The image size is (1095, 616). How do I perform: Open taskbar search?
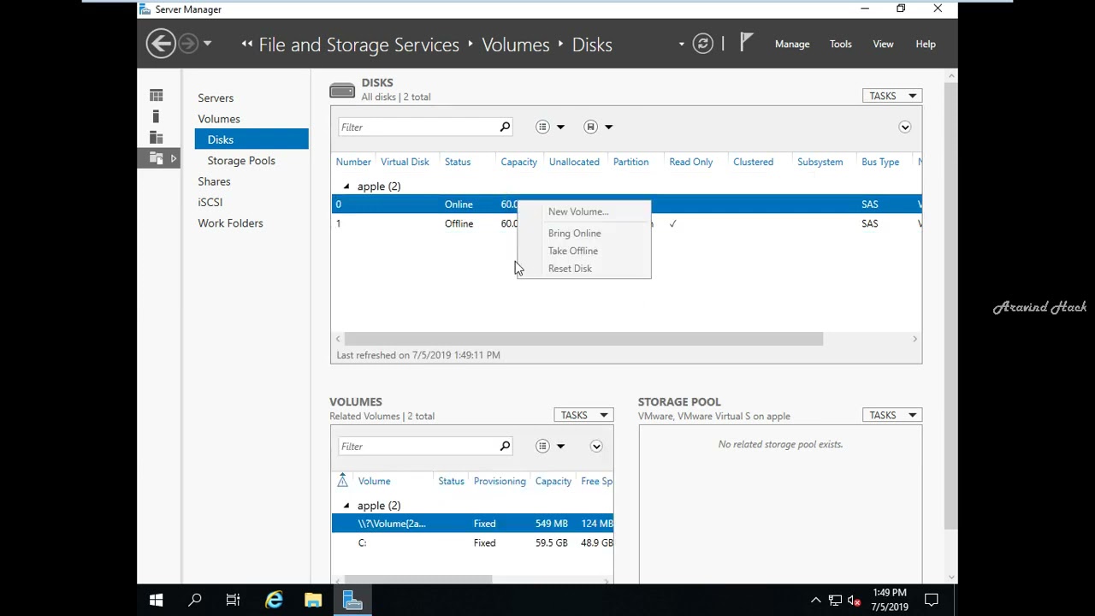(x=194, y=600)
